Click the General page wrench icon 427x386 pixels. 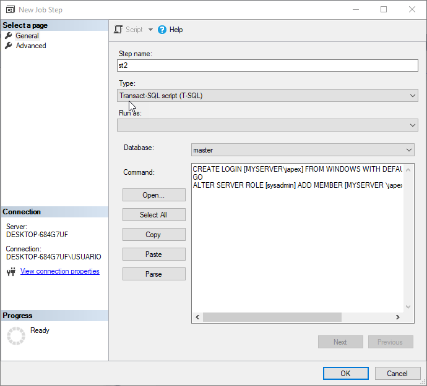(9, 36)
